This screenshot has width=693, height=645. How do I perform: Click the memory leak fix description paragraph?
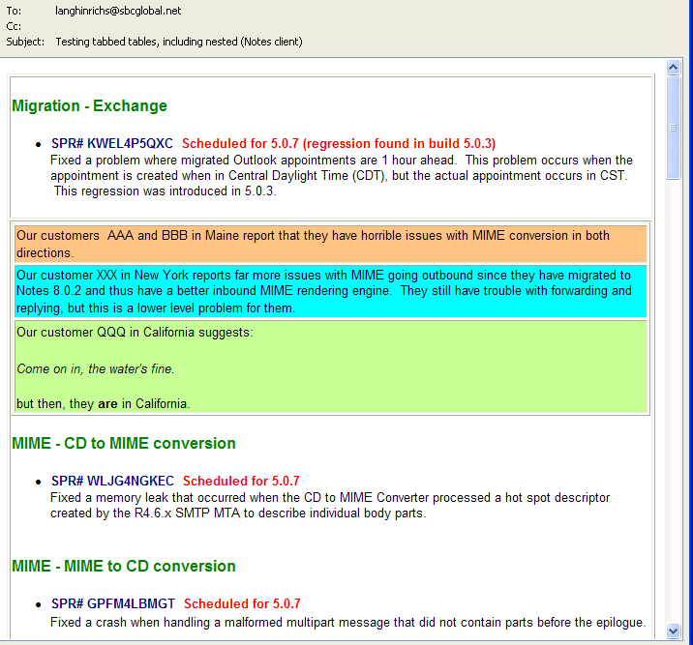pos(329,506)
